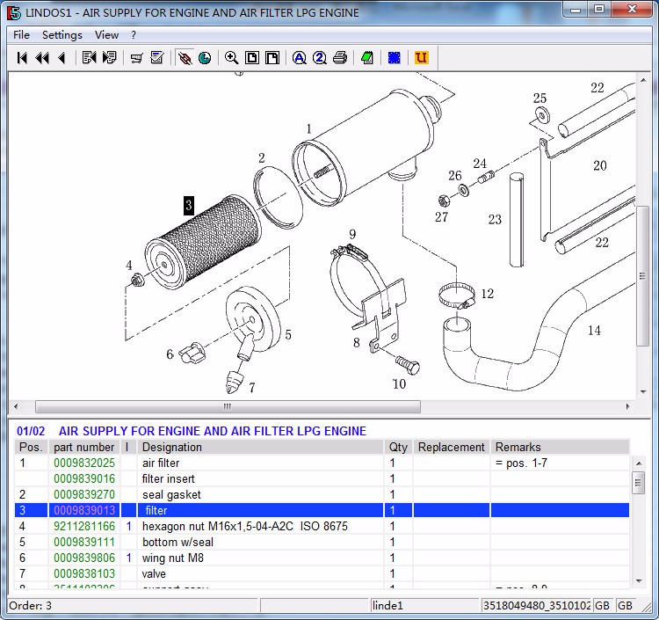Open the Settings menu

pos(62,35)
